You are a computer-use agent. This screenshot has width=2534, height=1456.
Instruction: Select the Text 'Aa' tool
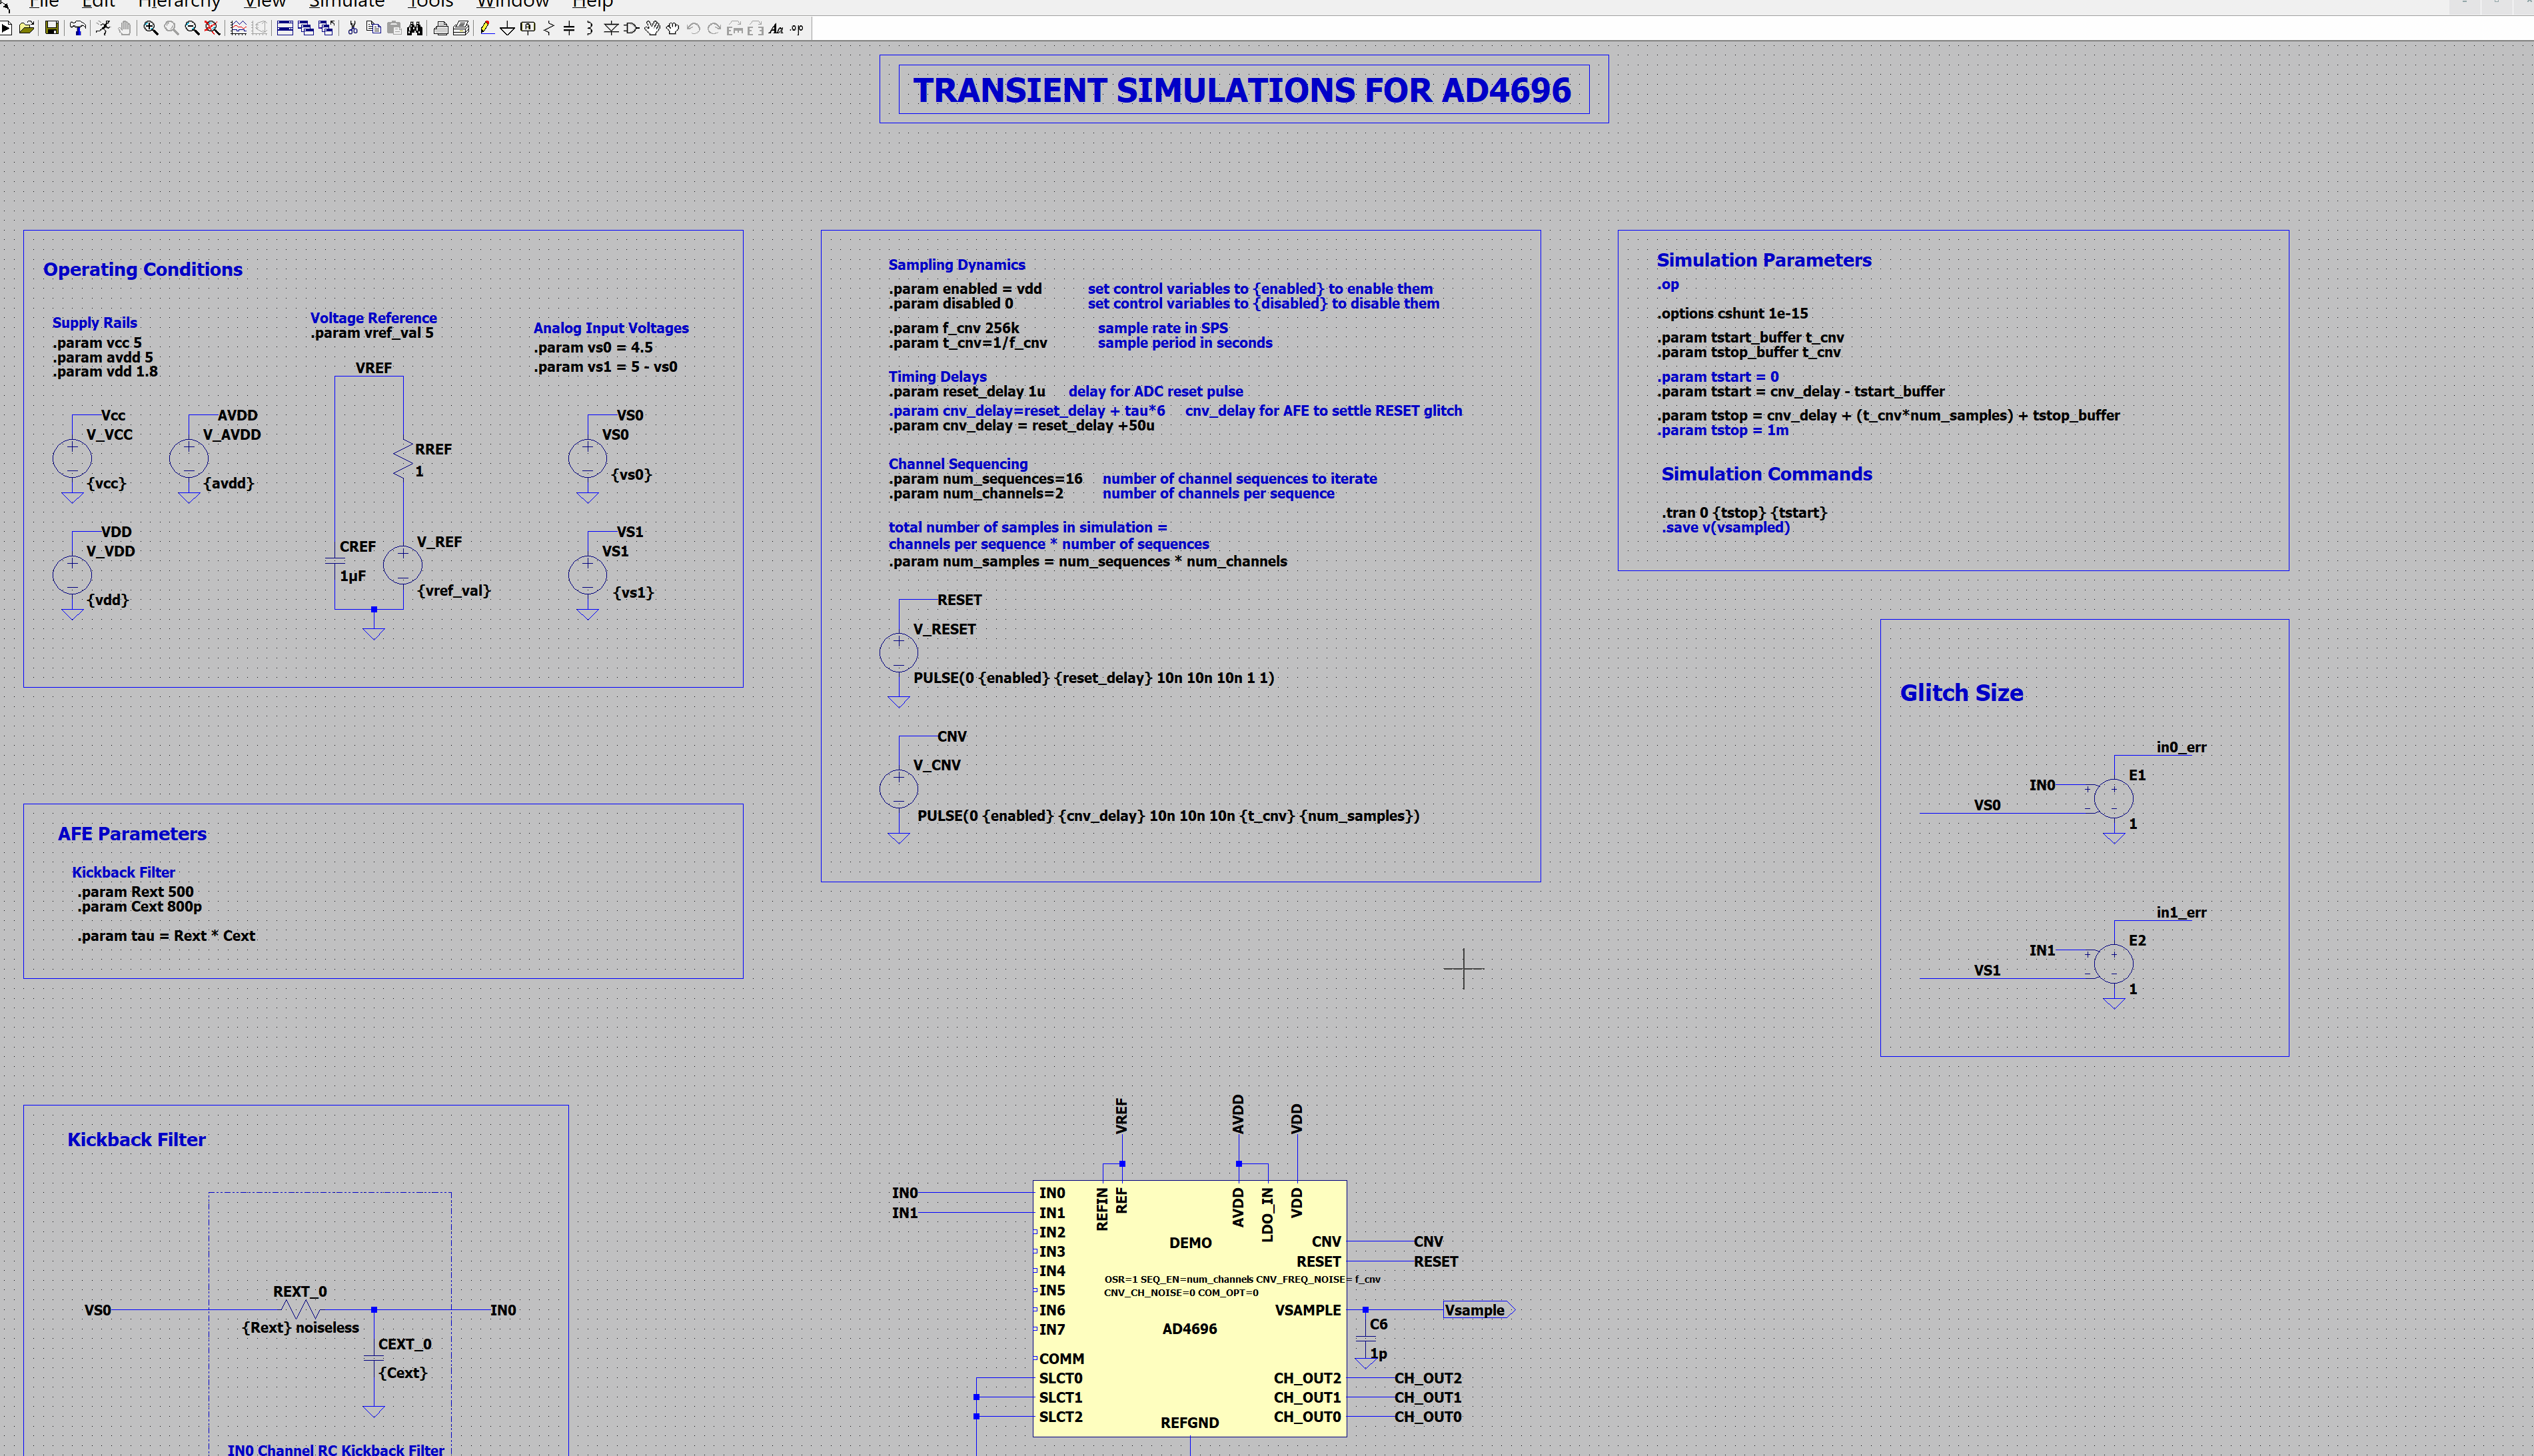(777, 28)
